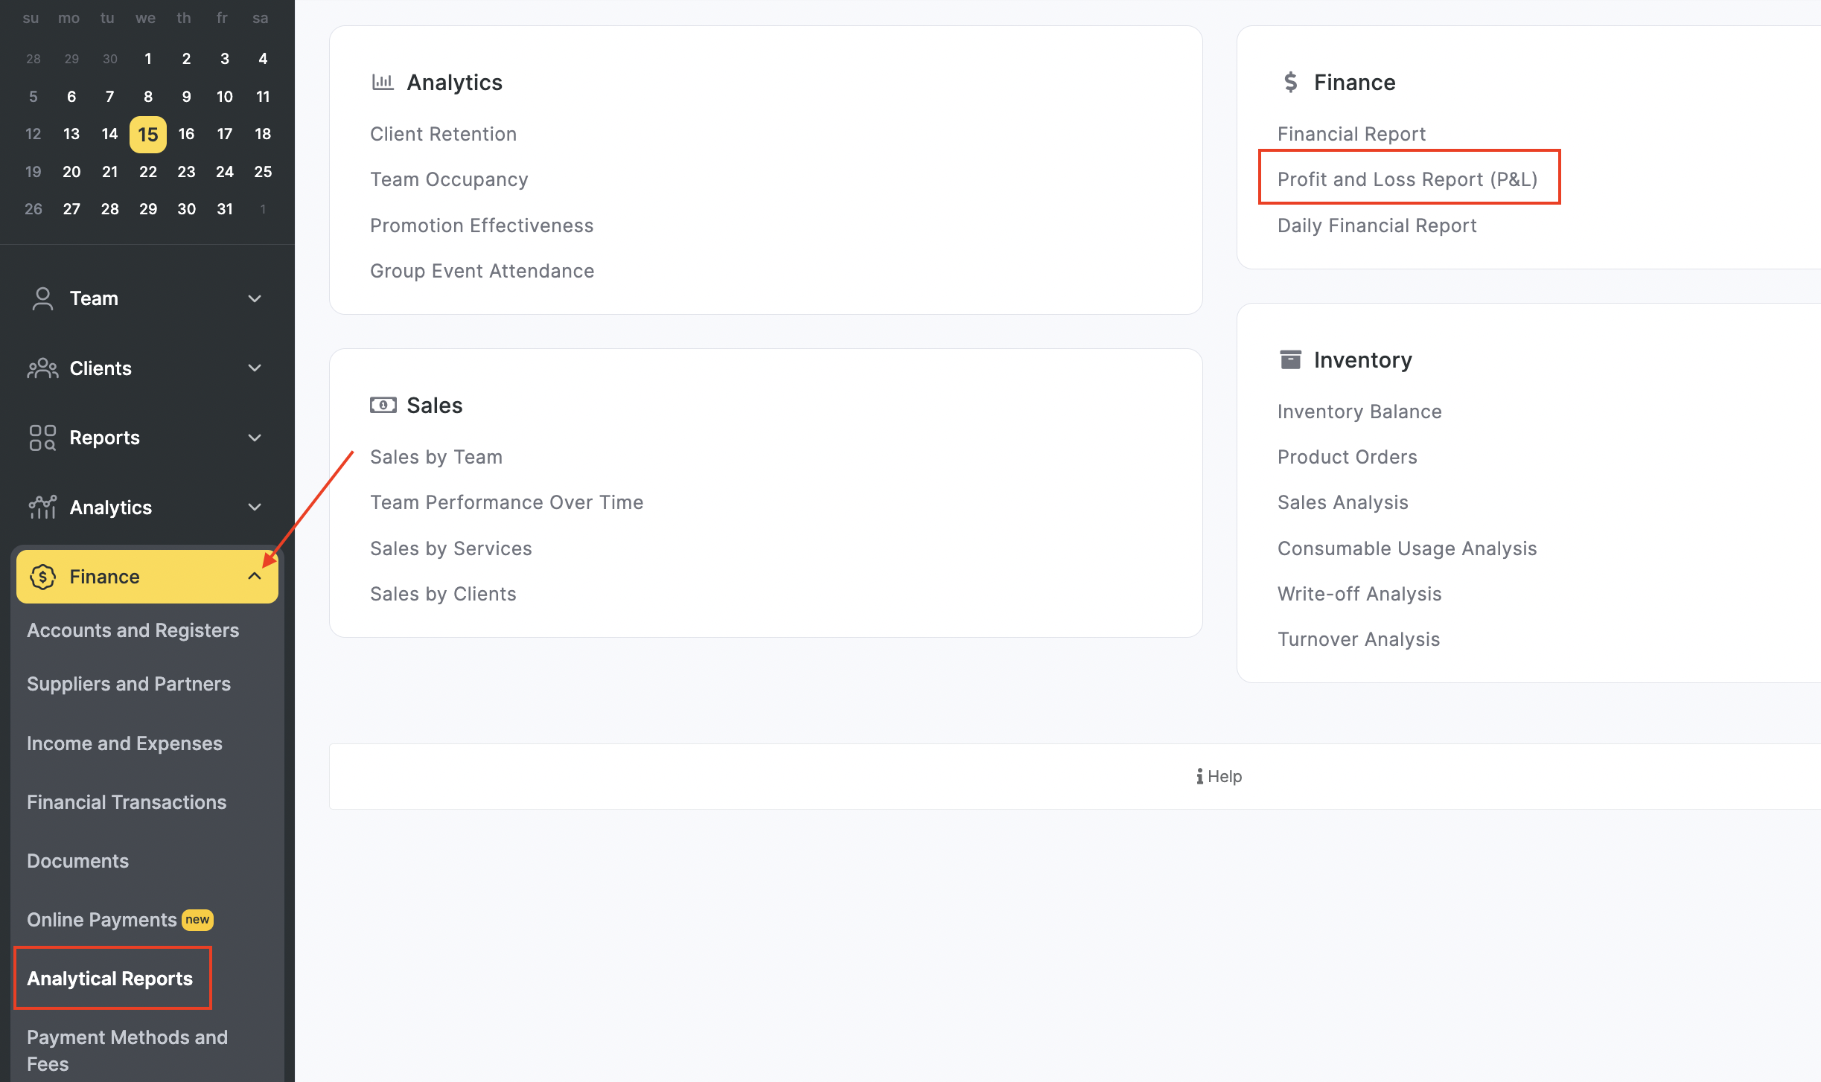Open Accounts and Registers menu item
This screenshot has height=1082, width=1821.
pyautogui.click(x=133, y=630)
